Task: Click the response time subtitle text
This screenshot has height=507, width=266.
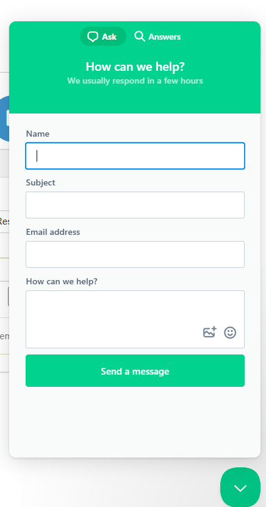Action: [135, 81]
